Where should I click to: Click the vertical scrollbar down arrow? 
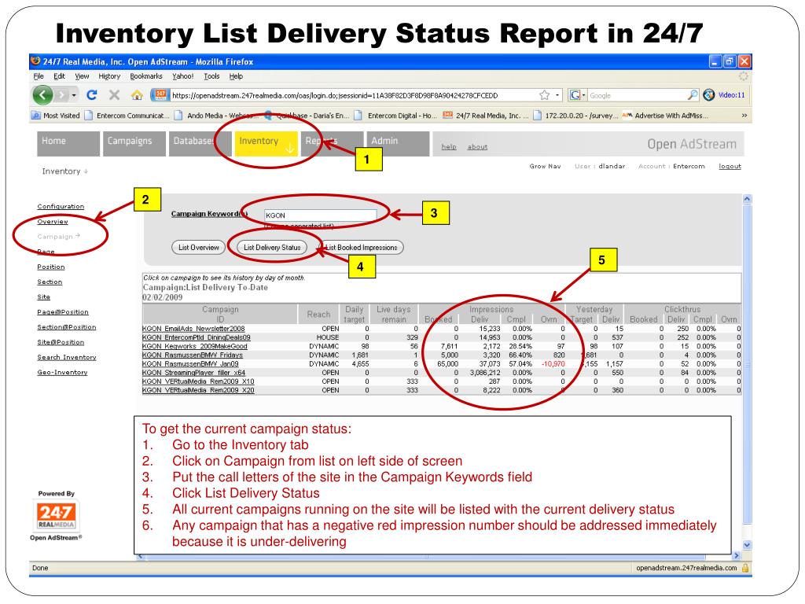click(x=747, y=545)
